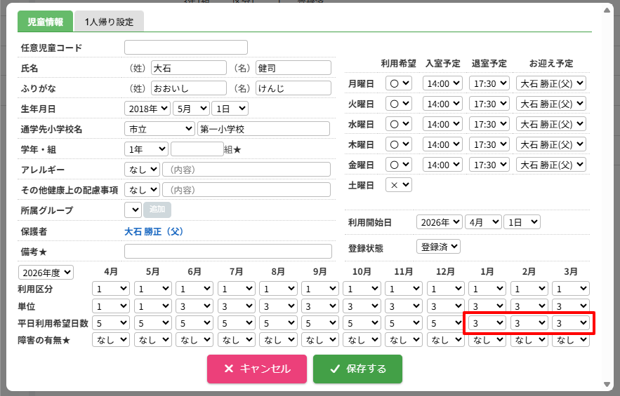Select the 2026年度 fiscal year dropdown
Image resolution: width=620 pixels, height=396 pixels.
coord(46,273)
